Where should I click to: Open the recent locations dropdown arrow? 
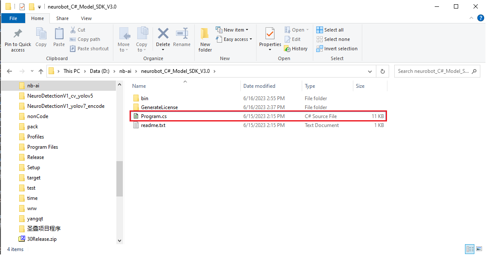click(32, 71)
